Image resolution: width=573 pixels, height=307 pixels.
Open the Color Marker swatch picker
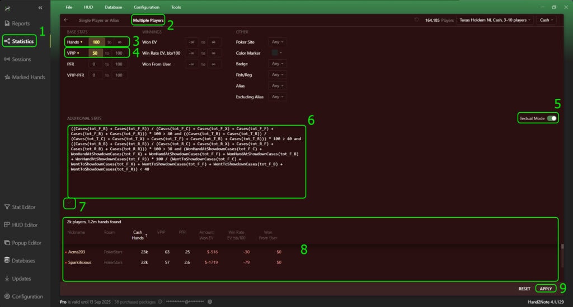[276, 53]
